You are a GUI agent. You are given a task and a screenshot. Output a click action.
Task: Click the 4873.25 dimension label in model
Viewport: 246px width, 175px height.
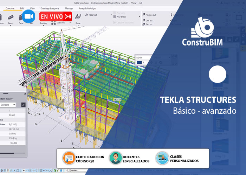point(117,99)
